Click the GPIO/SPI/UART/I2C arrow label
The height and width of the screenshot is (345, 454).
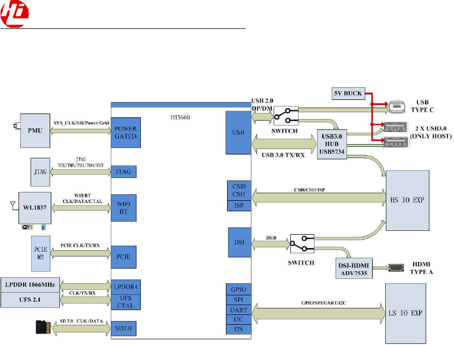click(x=324, y=303)
